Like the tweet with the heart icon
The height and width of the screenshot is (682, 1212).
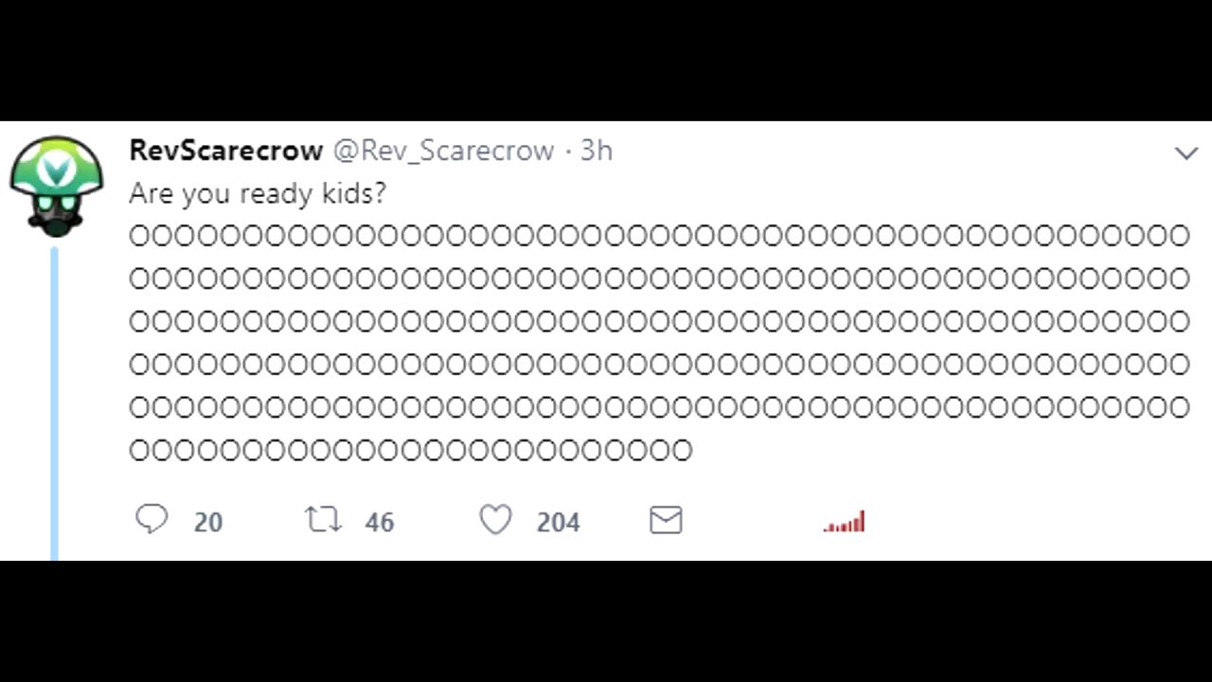click(x=495, y=519)
